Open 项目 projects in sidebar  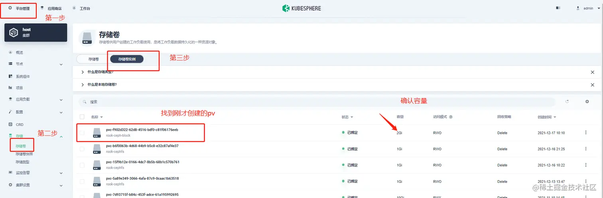coord(19,88)
